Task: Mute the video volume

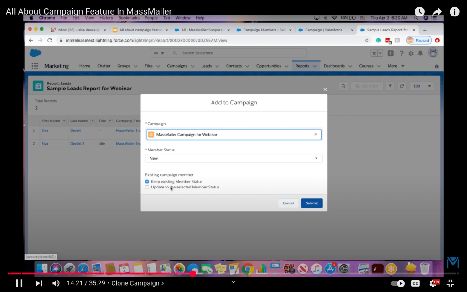Action: [56, 283]
